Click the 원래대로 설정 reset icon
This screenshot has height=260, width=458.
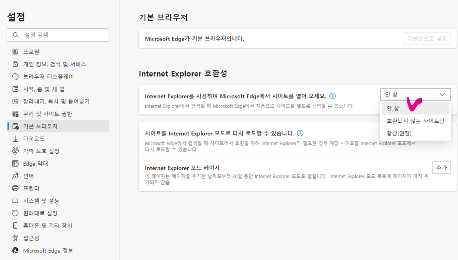15,213
